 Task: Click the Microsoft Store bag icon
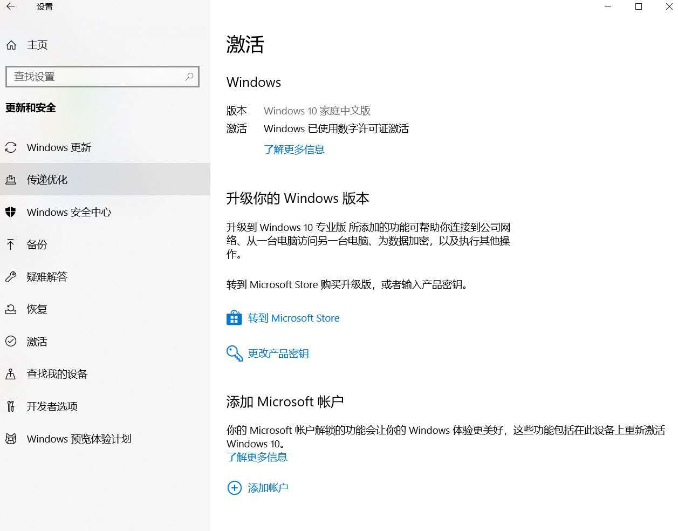tap(234, 318)
